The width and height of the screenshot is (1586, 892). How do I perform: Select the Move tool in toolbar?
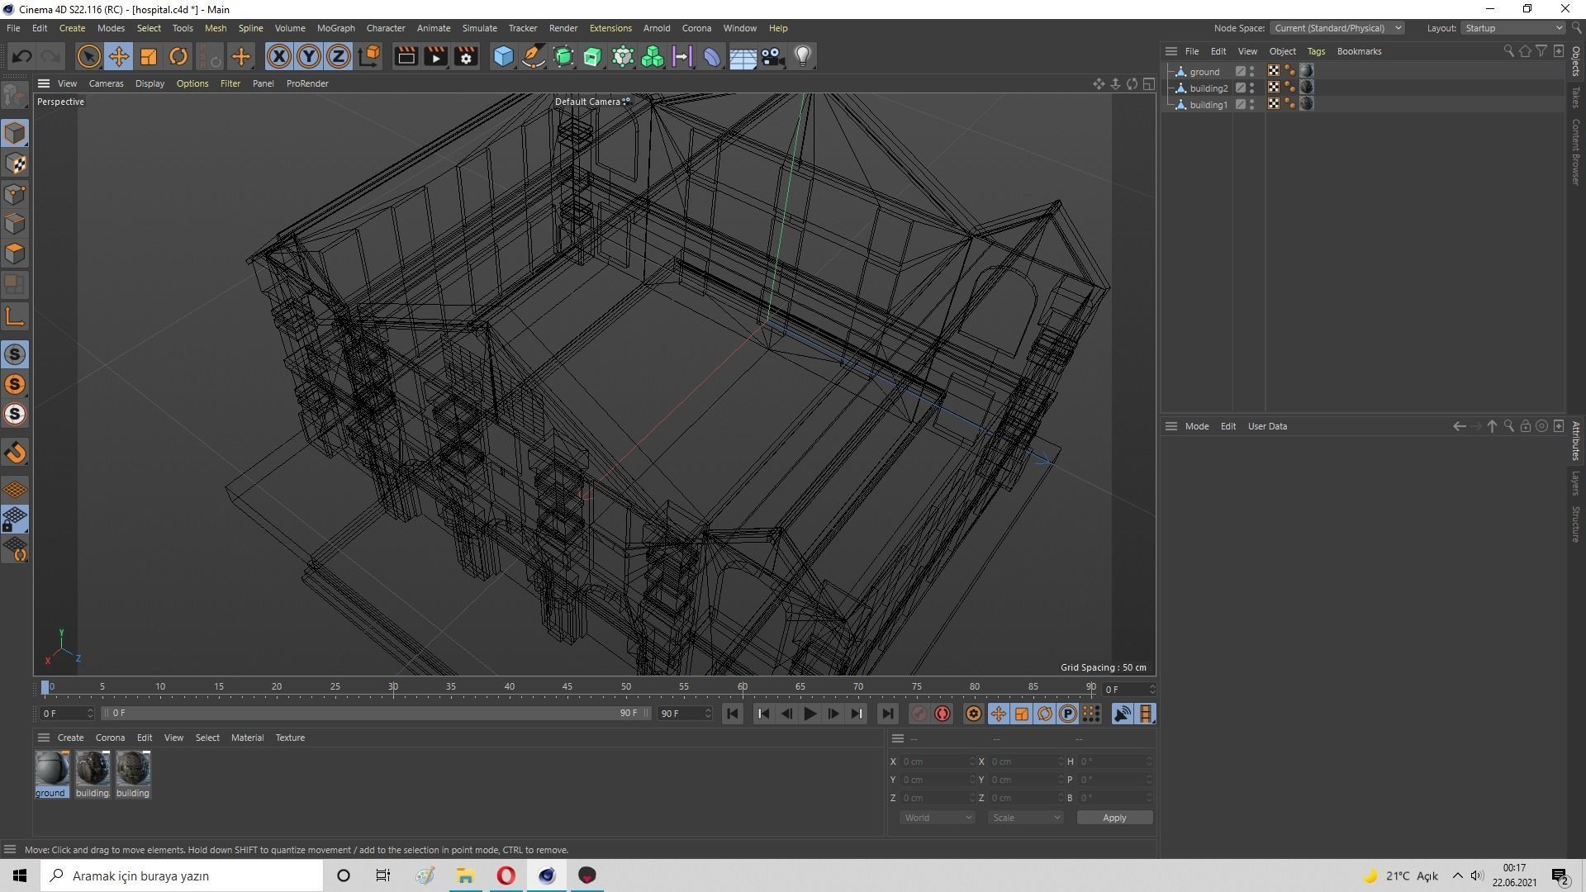118,56
